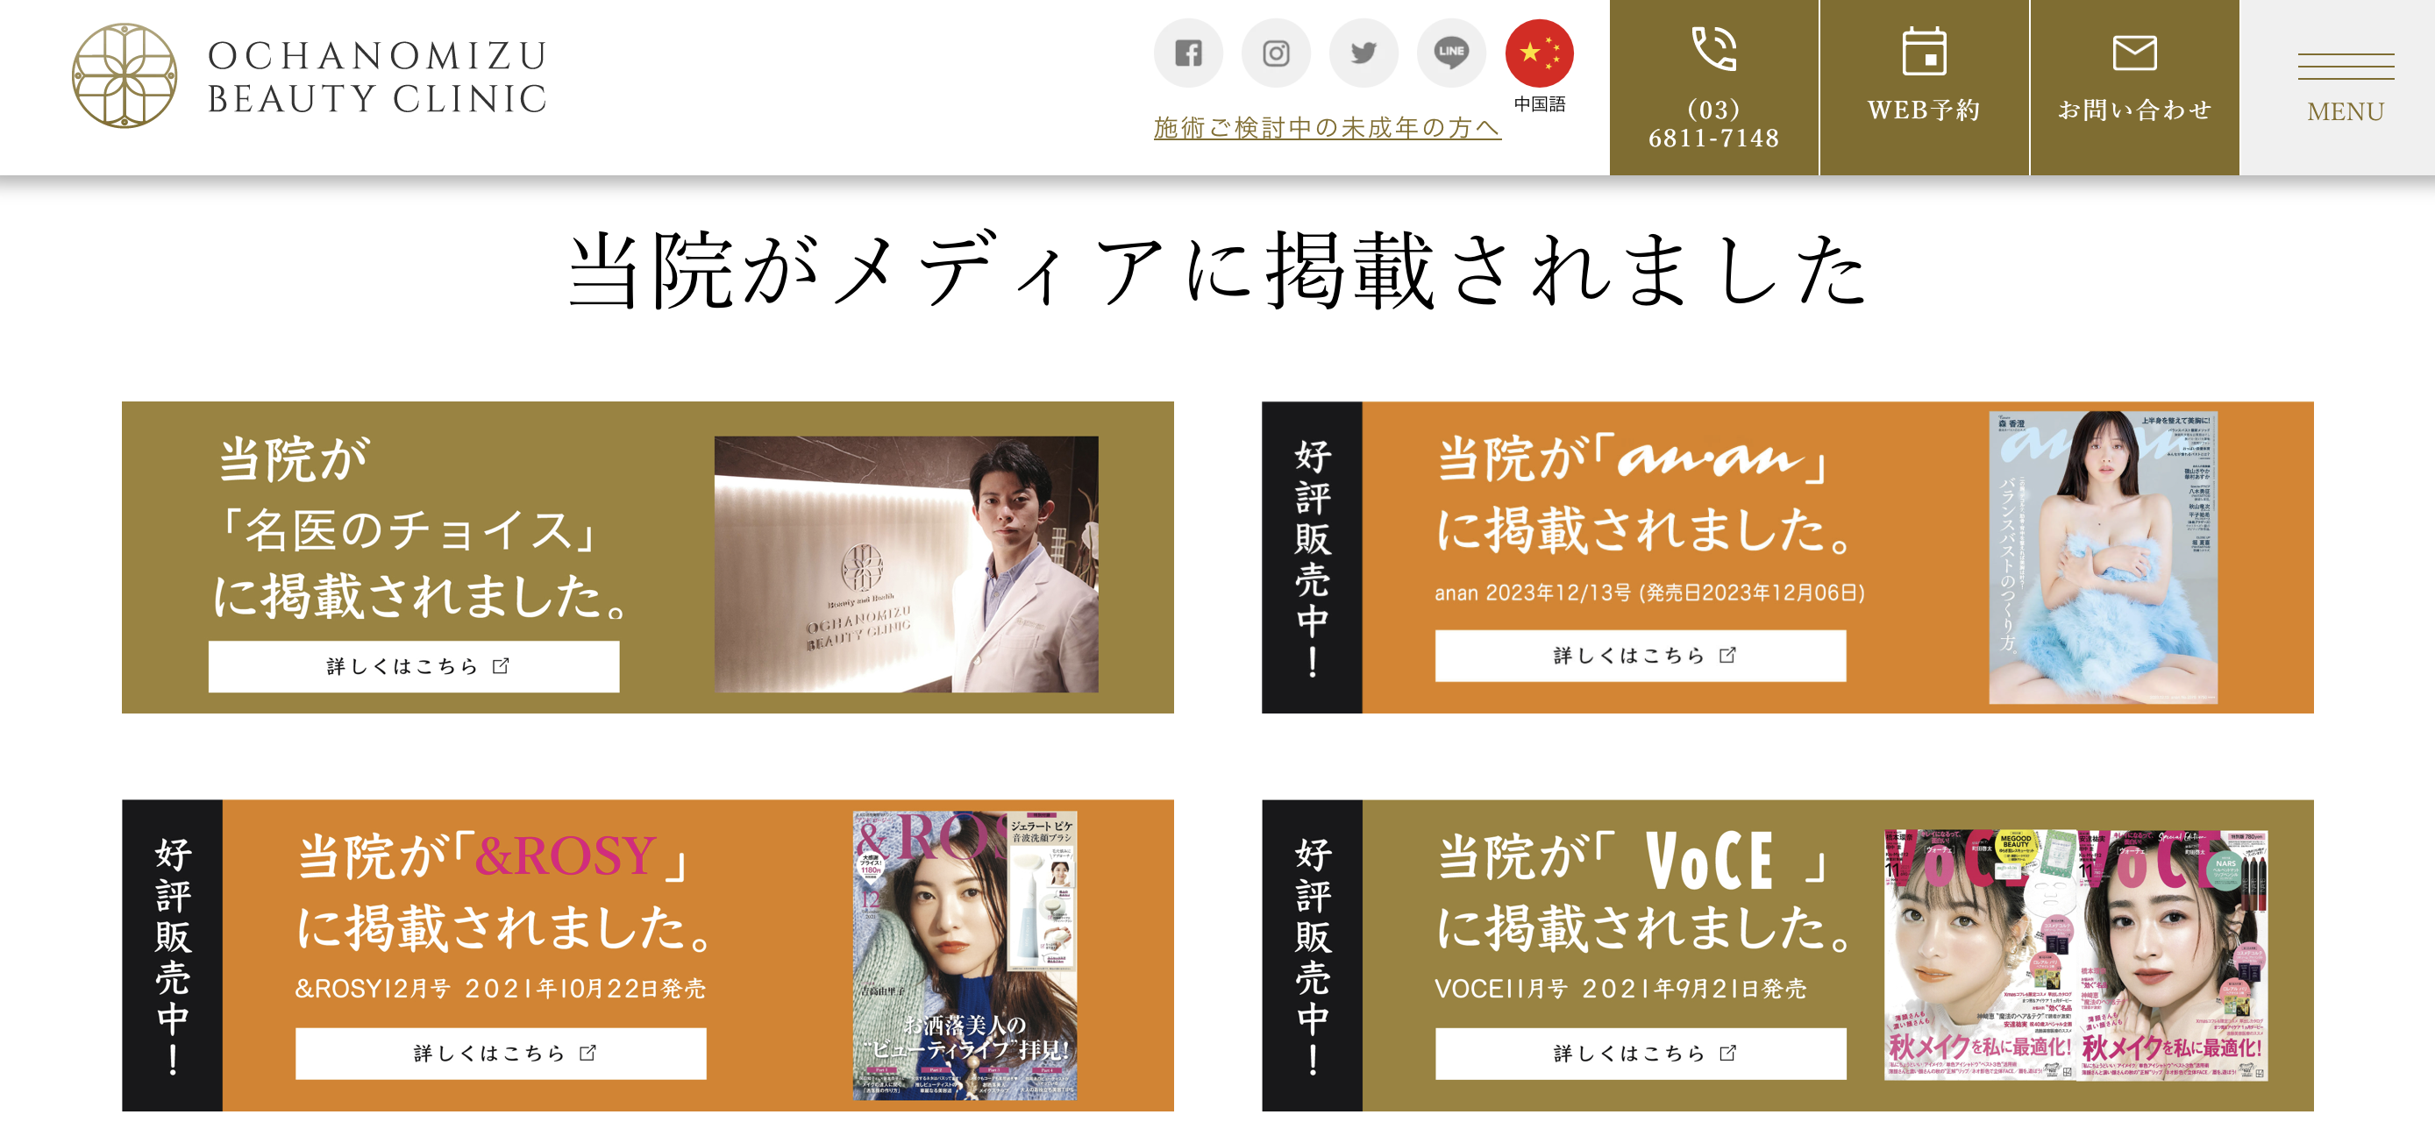Click 詳しくはこちら under 名医のチョイス
The image size is (2435, 1143).
pos(414,667)
